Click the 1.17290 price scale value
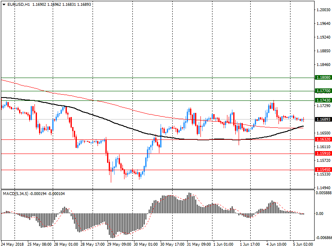This screenshot has height=249, width=332. click(x=324, y=106)
